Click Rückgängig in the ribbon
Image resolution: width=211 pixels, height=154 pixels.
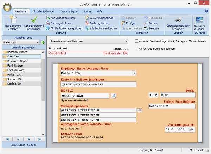pos(153,18)
